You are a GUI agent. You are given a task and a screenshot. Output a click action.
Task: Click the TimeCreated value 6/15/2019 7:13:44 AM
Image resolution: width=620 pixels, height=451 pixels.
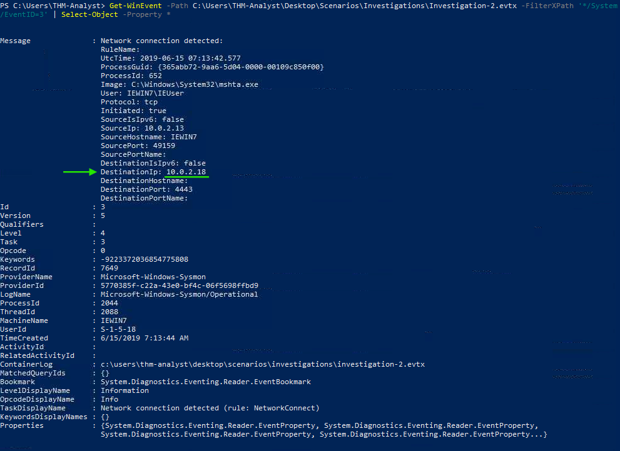(145, 338)
